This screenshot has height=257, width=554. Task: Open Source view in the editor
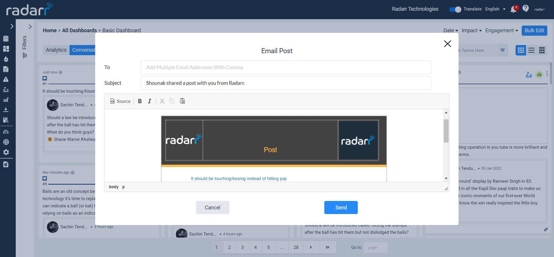coord(120,101)
